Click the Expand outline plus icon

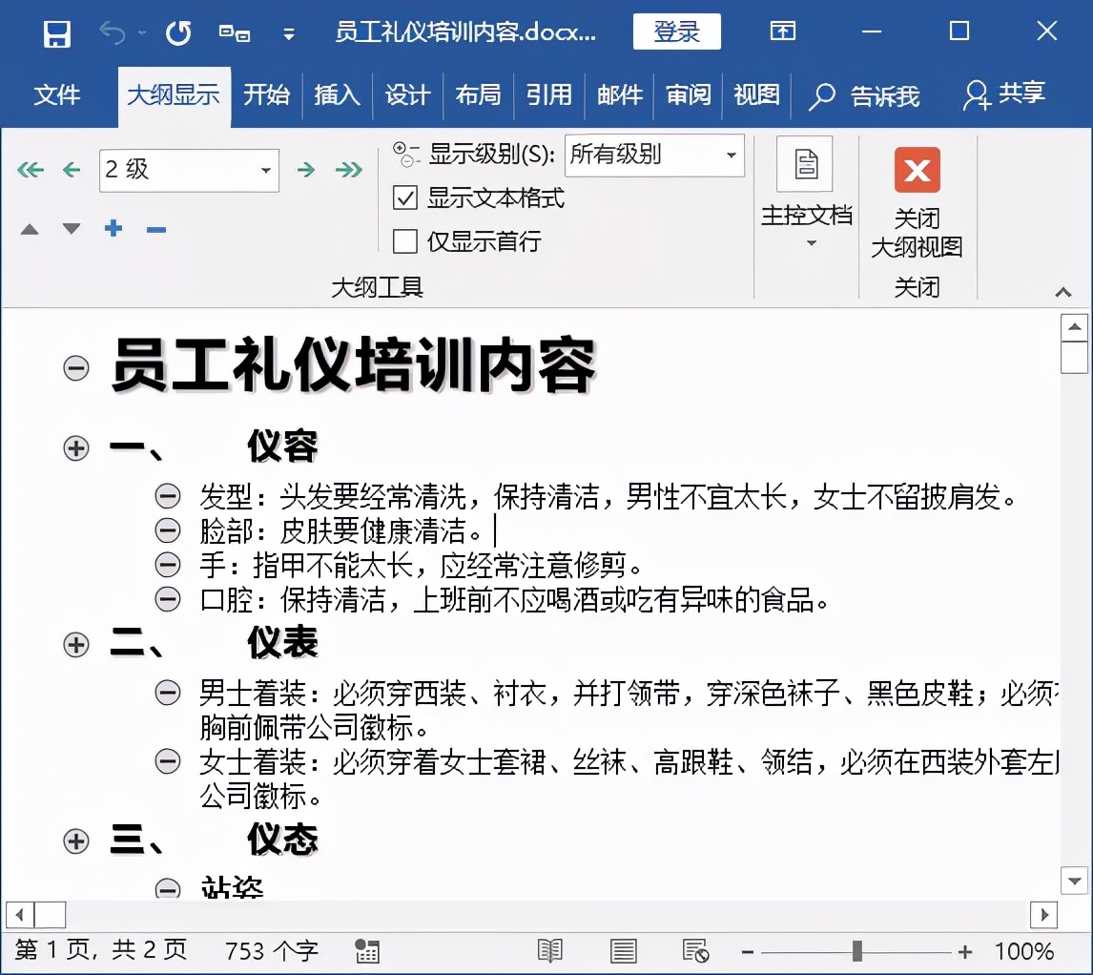pos(113,229)
